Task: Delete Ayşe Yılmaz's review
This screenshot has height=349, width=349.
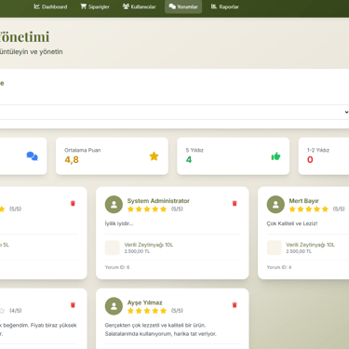Action: [235, 305]
